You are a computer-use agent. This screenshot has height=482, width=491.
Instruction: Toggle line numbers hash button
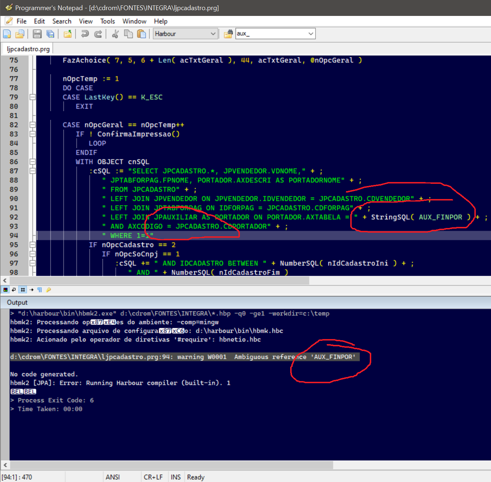23,290
